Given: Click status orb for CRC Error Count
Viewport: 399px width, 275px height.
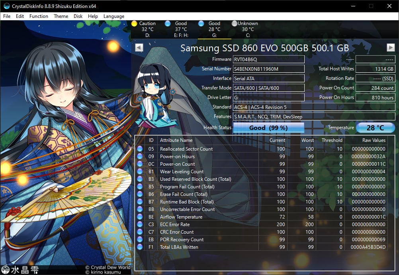Looking at the screenshot, I should click(140, 232).
